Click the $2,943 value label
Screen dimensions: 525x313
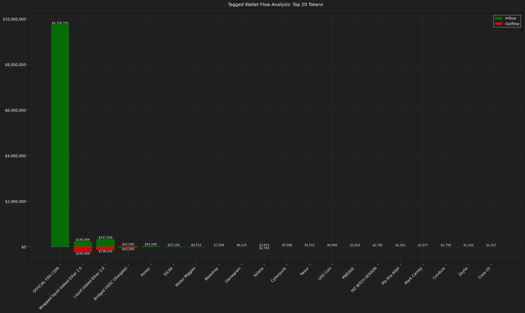[355, 245]
